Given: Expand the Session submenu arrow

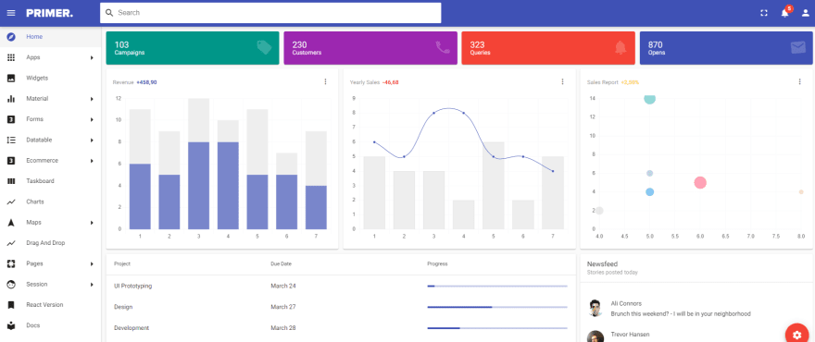Looking at the screenshot, I should [92, 285].
